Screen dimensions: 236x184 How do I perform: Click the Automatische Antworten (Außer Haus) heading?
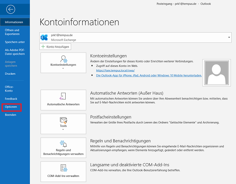(127, 93)
